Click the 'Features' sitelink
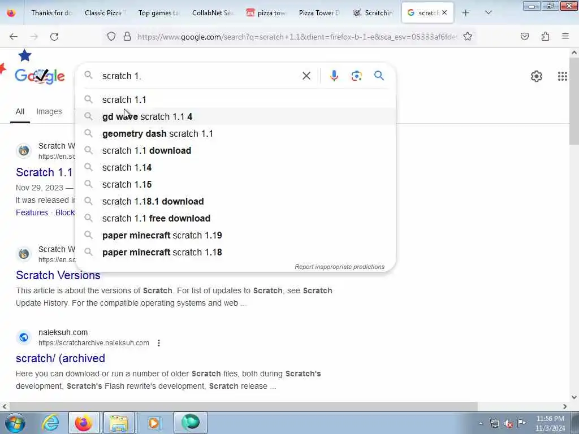 [32, 212]
